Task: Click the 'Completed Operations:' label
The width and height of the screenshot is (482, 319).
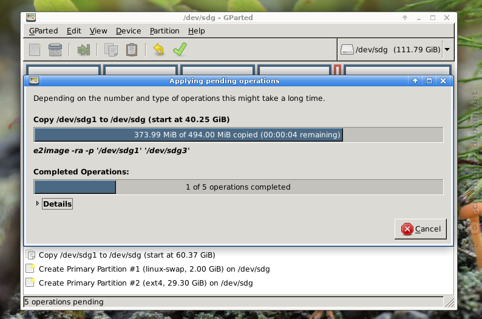Action: coord(81,171)
